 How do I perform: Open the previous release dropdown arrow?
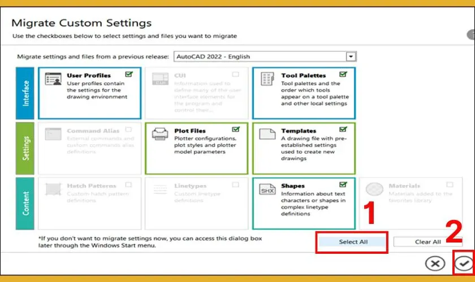pyautogui.click(x=351, y=56)
